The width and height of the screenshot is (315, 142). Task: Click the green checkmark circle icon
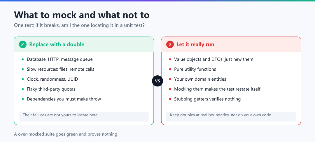click(x=23, y=44)
